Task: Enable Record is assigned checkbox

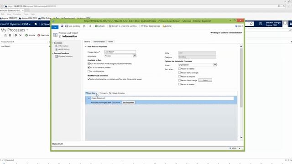Action: pyautogui.click(x=179, y=77)
